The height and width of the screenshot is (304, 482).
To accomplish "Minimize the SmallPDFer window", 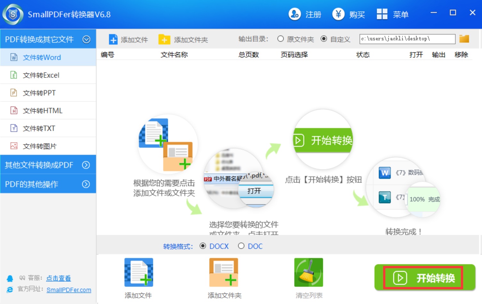I will (434, 13).
